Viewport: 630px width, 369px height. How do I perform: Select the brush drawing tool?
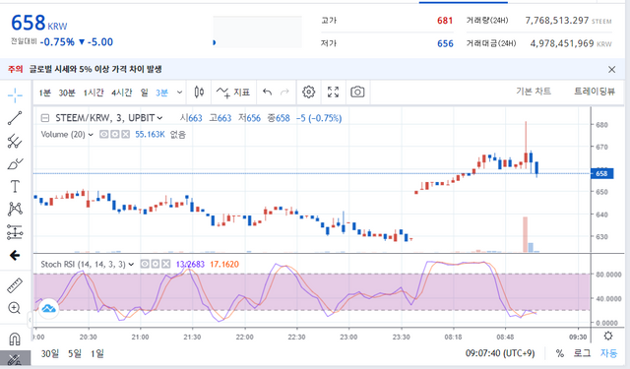[x=15, y=163]
